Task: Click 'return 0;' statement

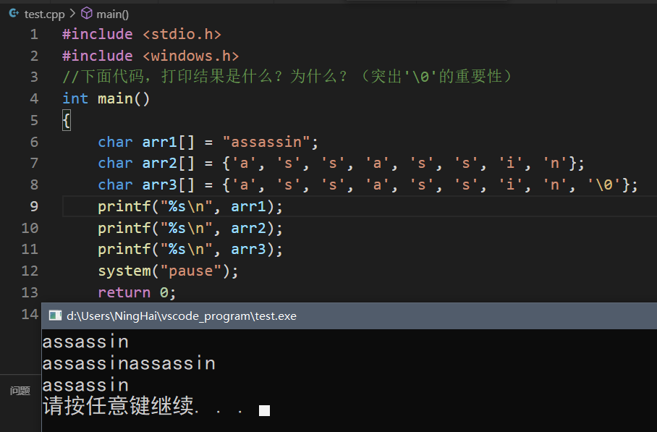Action: tap(137, 292)
